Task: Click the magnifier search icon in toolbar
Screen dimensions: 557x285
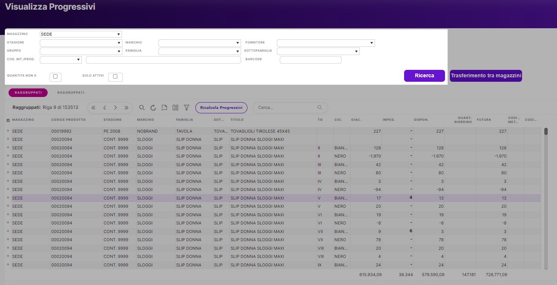Action: pyautogui.click(x=142, y=108)
